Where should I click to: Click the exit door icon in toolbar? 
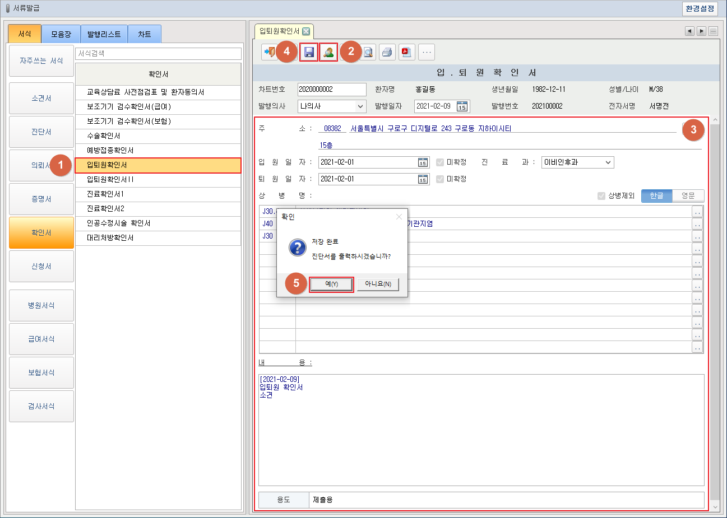tap(270, 52)
